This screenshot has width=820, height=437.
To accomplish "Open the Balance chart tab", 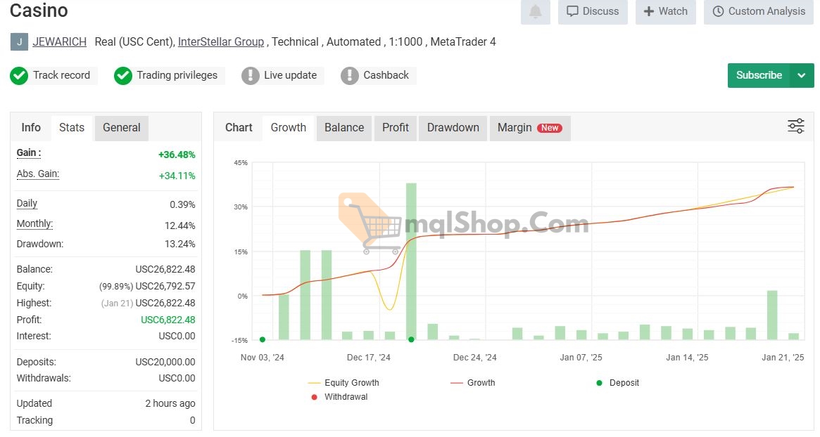I will tap(344, 128).
